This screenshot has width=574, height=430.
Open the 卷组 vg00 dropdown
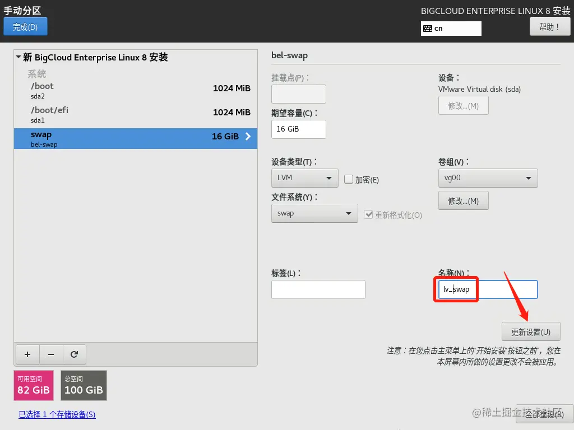tap(488, 178)
